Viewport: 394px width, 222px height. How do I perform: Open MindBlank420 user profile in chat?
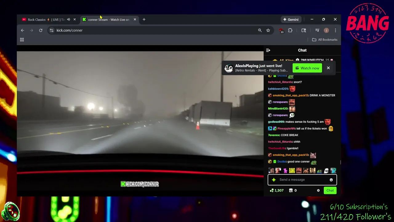278,109
